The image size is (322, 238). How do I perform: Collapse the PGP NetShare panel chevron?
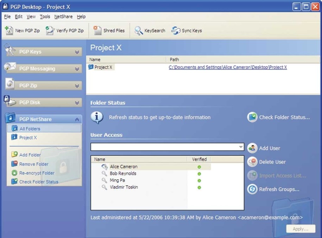click(x=77, y=120)
